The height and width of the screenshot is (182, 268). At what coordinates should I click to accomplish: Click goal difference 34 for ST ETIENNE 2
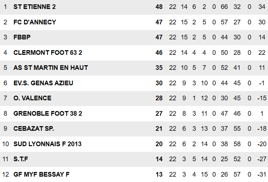pyautogui.click(x=262, y=7)
